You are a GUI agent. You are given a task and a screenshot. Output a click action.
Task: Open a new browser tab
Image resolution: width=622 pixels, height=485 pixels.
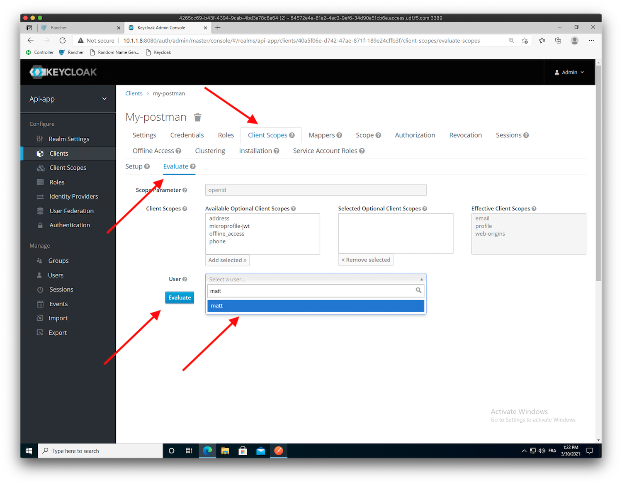pos(218,28)
